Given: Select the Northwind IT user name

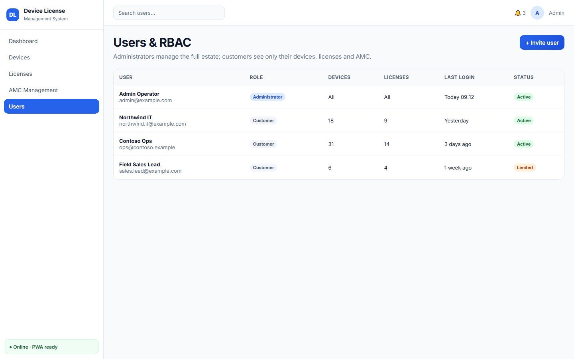Looking at the screenshot, I should tap(136, 118).
